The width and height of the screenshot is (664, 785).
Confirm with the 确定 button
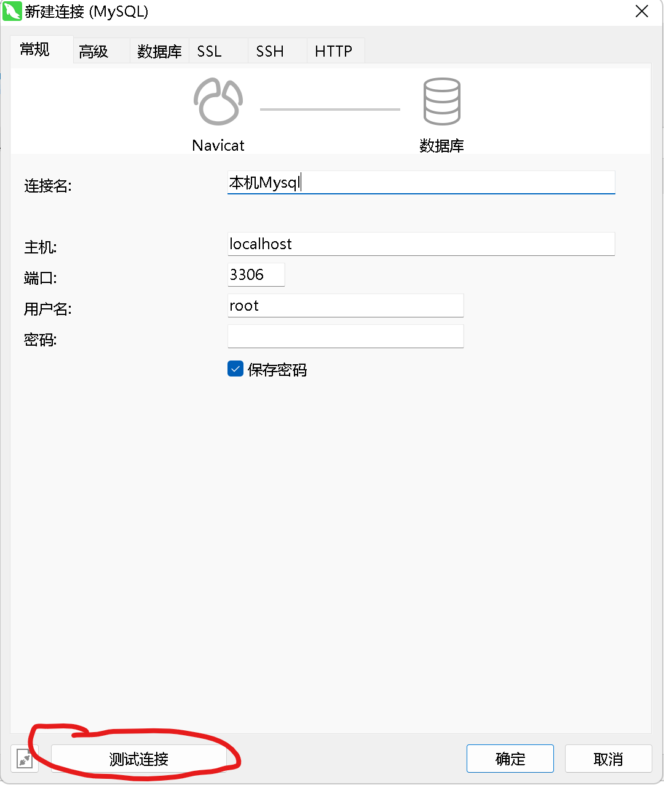[510, 759]
